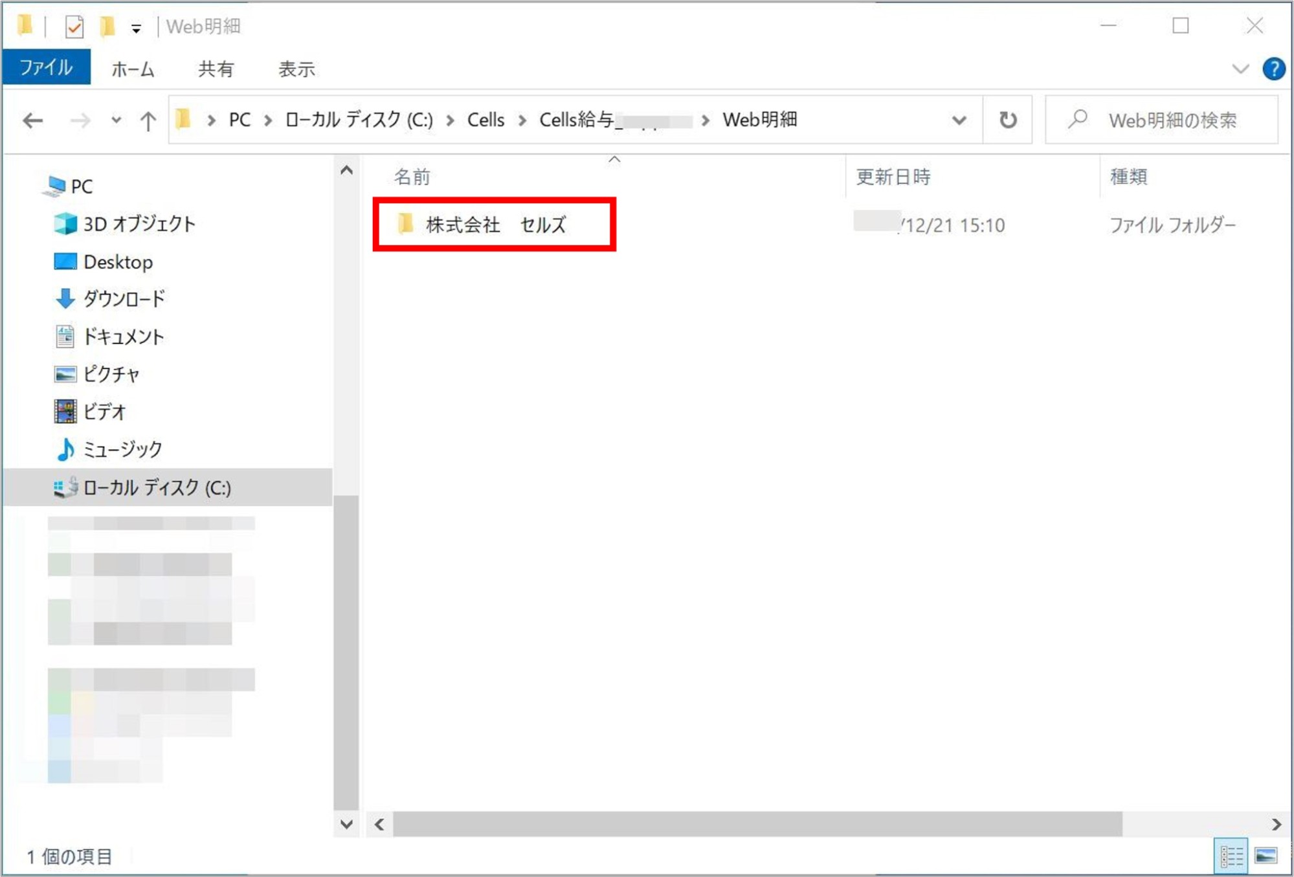Image resolution: width=1294 pixels, height=877 pixels.
Task: Switch to large icons view layout
Action: point(1266,856)
